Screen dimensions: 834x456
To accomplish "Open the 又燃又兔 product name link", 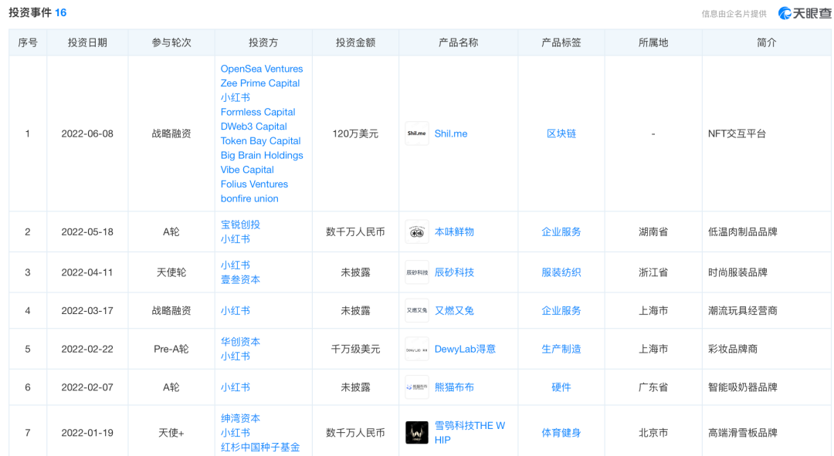I will 454,310.
